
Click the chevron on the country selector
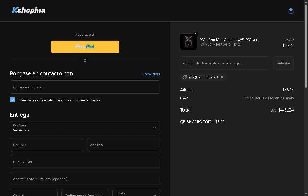coord(155,128)
